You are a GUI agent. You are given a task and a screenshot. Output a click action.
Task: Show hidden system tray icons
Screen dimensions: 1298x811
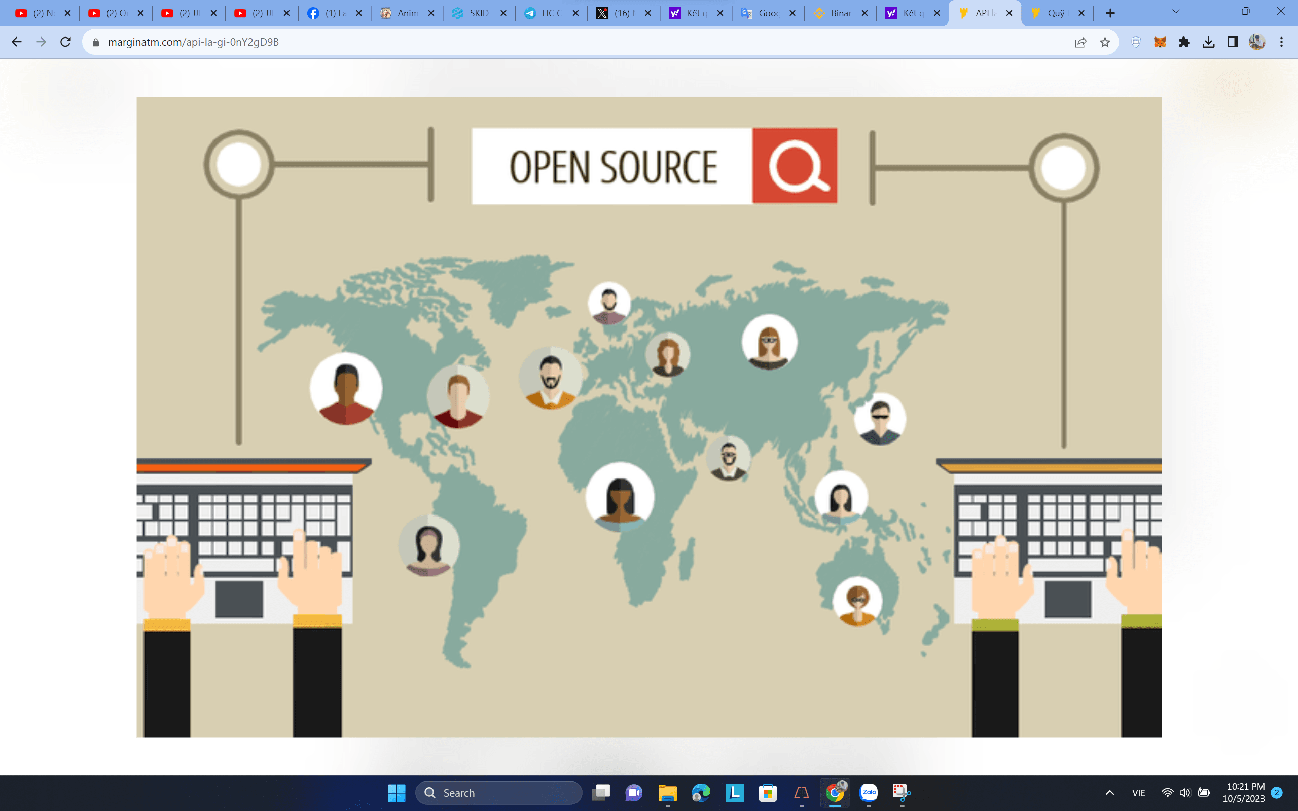pyautogui.click(x=1110, y=793)
